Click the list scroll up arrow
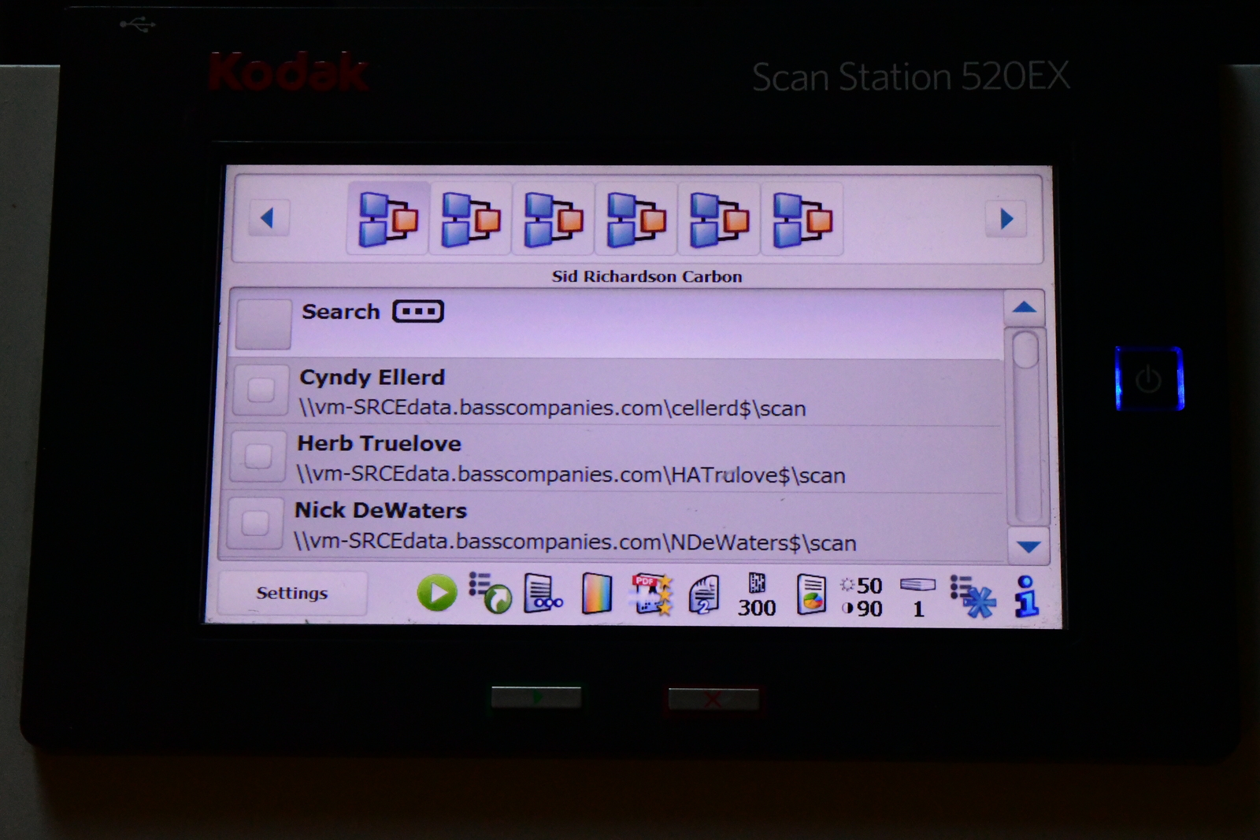 pyautogui.click(x=1025, y=308)
